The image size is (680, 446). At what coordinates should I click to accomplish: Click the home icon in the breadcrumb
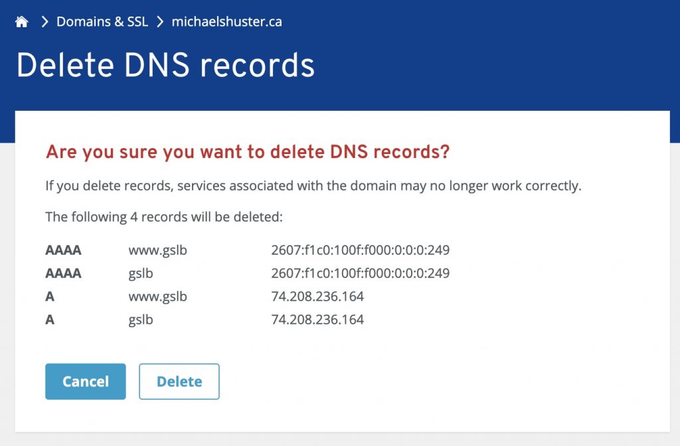22,21
